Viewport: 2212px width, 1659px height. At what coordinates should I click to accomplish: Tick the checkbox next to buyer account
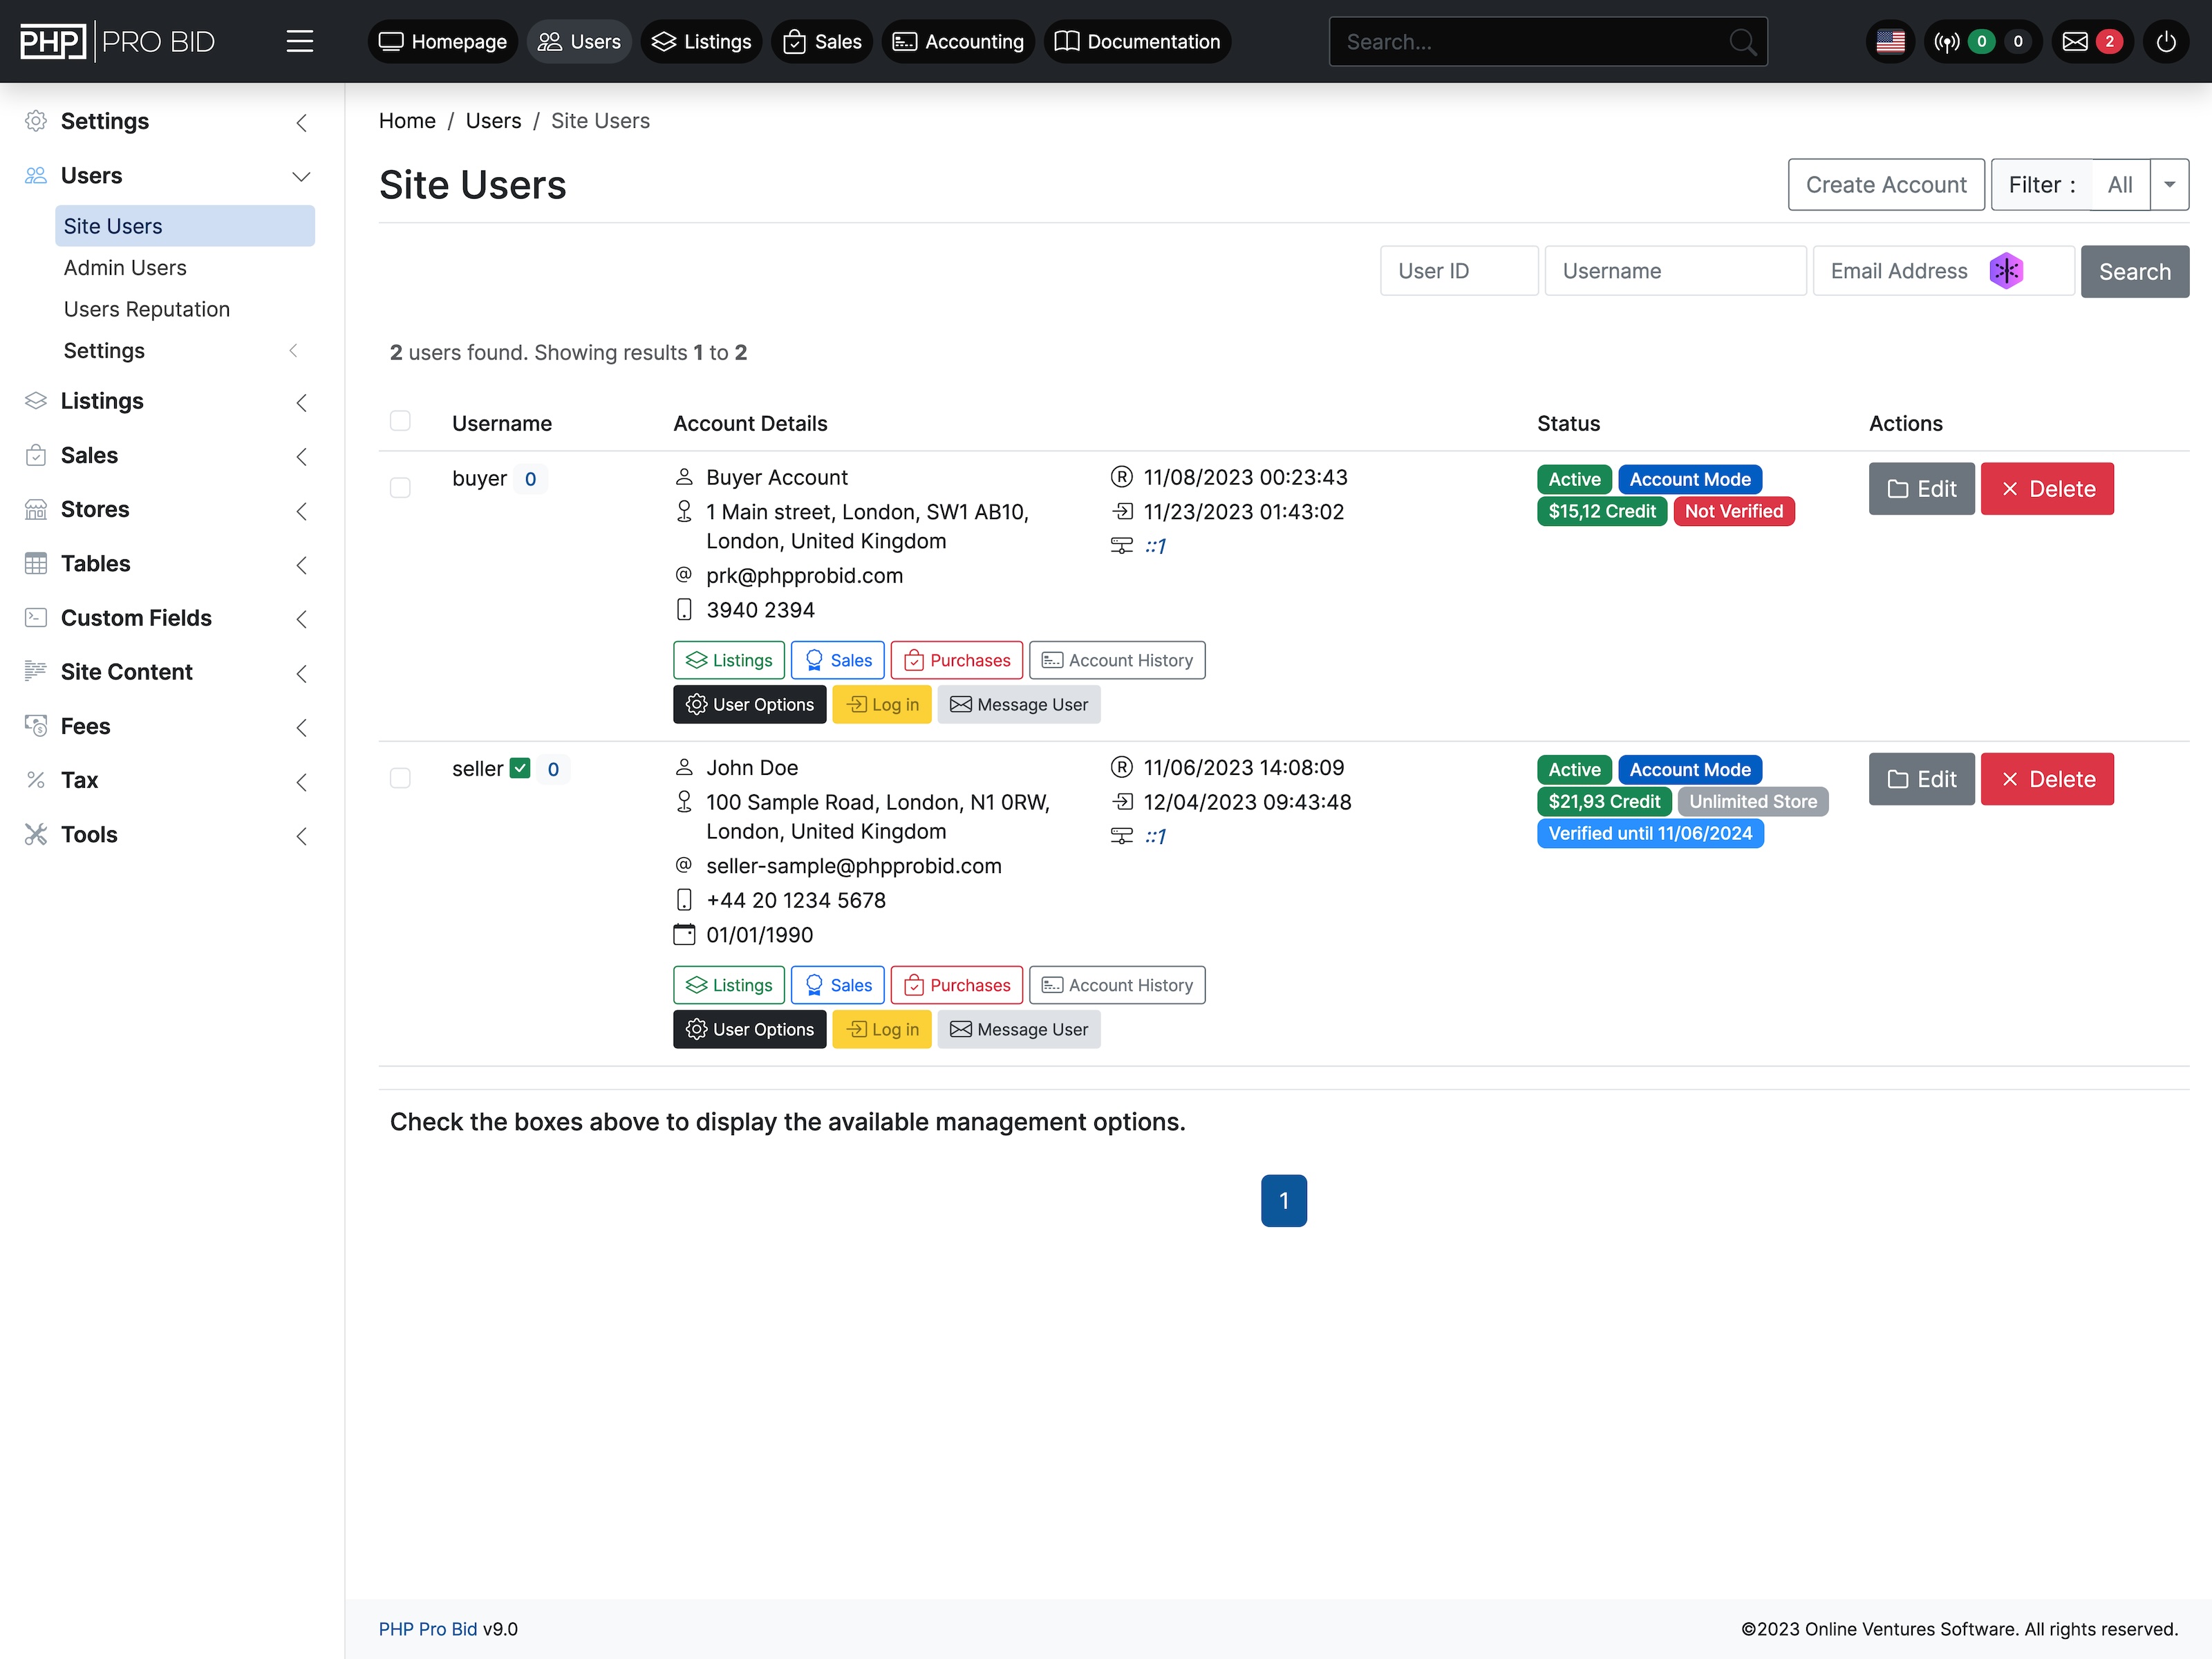pyautogui.click(x=400, y=487)
